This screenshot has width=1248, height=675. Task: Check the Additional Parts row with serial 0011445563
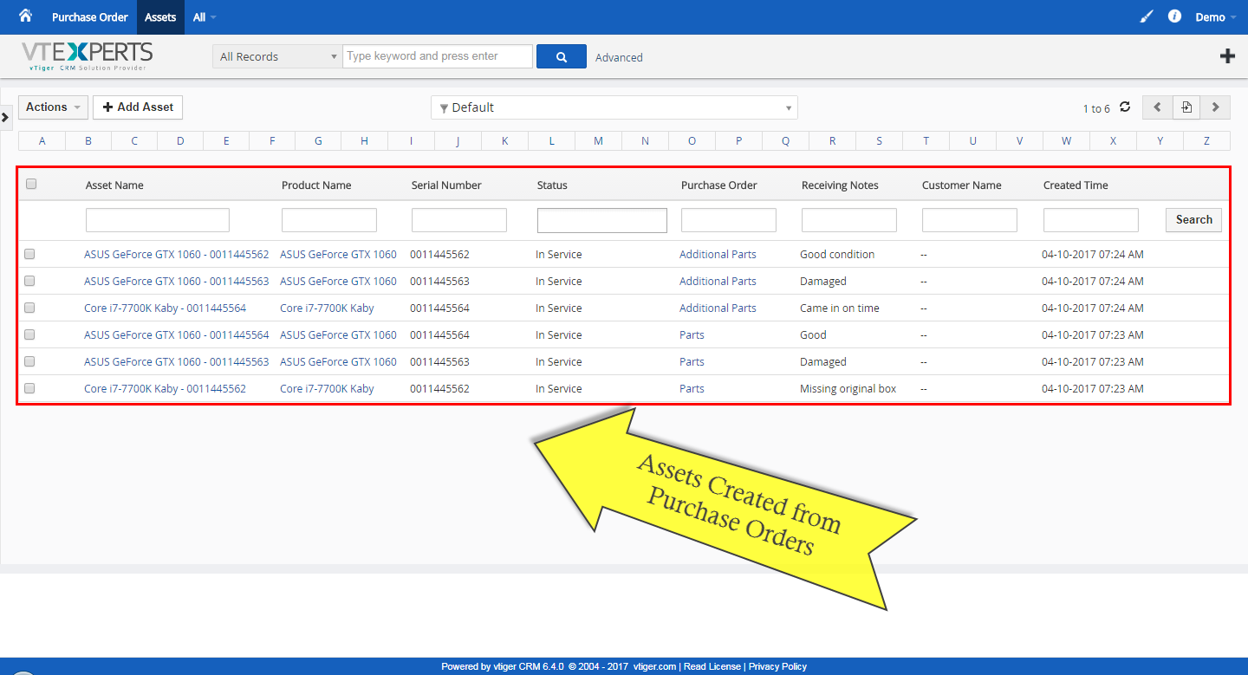29,281
